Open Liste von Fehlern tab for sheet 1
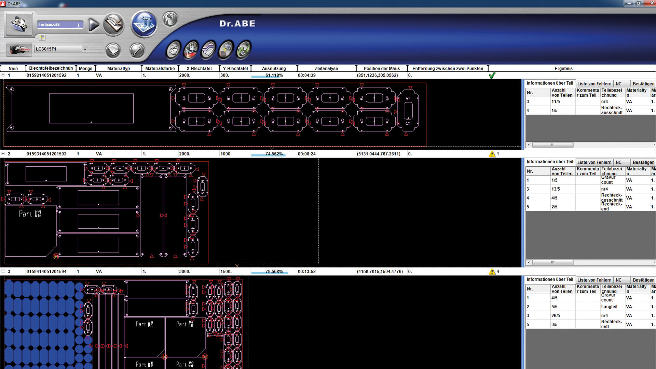This screenshot has height=369, width=656. 594,84
